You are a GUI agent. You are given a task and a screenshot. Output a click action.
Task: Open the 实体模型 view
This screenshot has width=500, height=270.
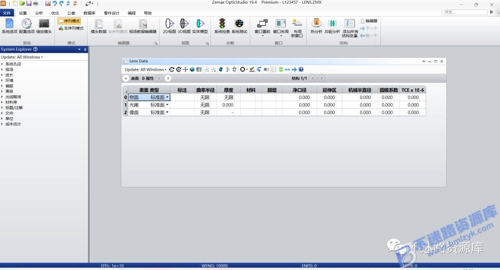pos(200,26)
